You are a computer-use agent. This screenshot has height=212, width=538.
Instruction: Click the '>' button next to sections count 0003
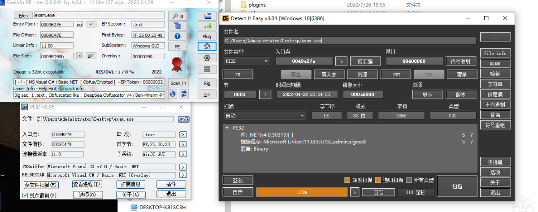(265, 94)
